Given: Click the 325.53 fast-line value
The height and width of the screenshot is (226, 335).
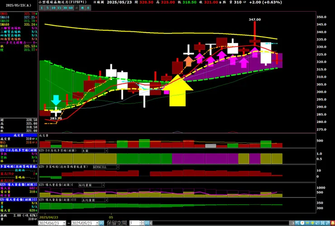Looking at the screenshot, I should click(29, 46).
